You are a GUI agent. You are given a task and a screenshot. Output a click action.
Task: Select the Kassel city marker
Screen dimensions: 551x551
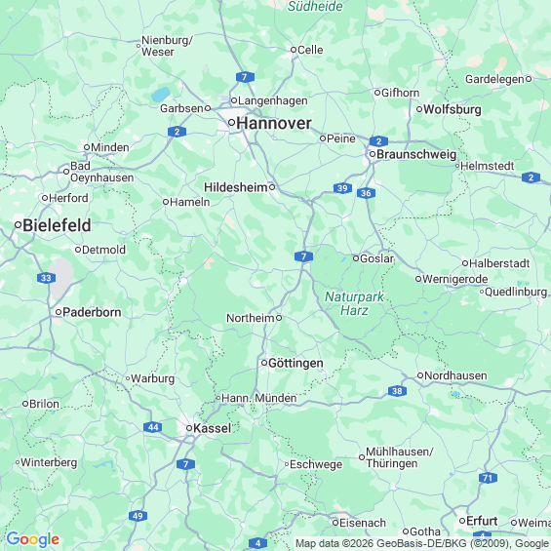point(189,428)
